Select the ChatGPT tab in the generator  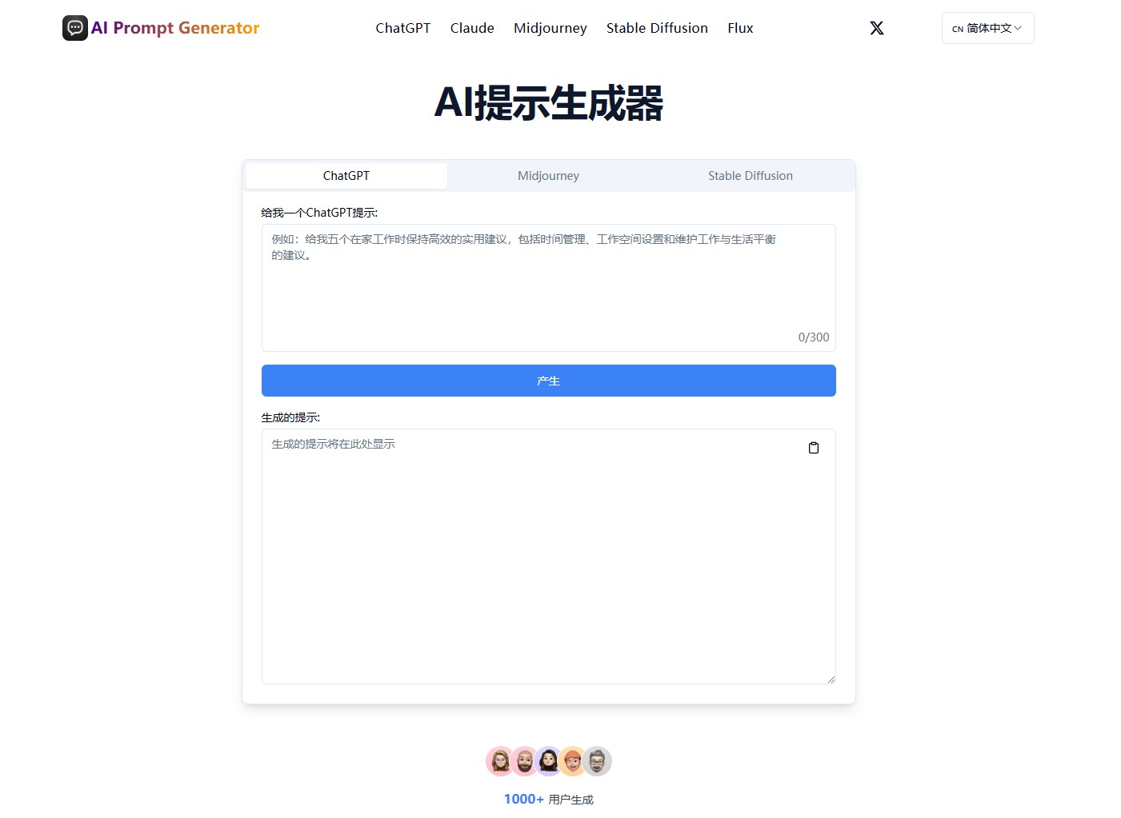point(346,175)
